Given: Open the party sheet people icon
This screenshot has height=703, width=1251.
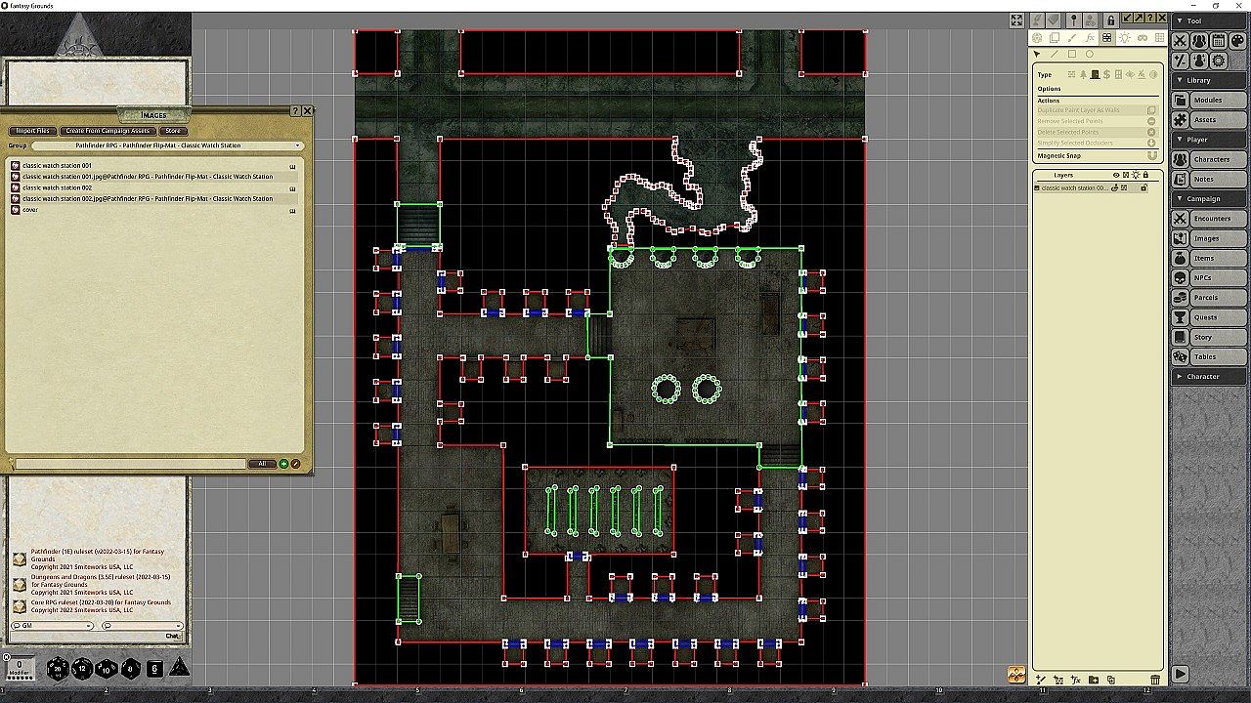Looking at the screenshot, I should pyautogui.click(x=1199, y=41).
